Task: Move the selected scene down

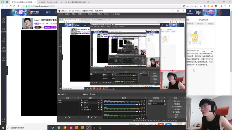Action: (69, 117)
